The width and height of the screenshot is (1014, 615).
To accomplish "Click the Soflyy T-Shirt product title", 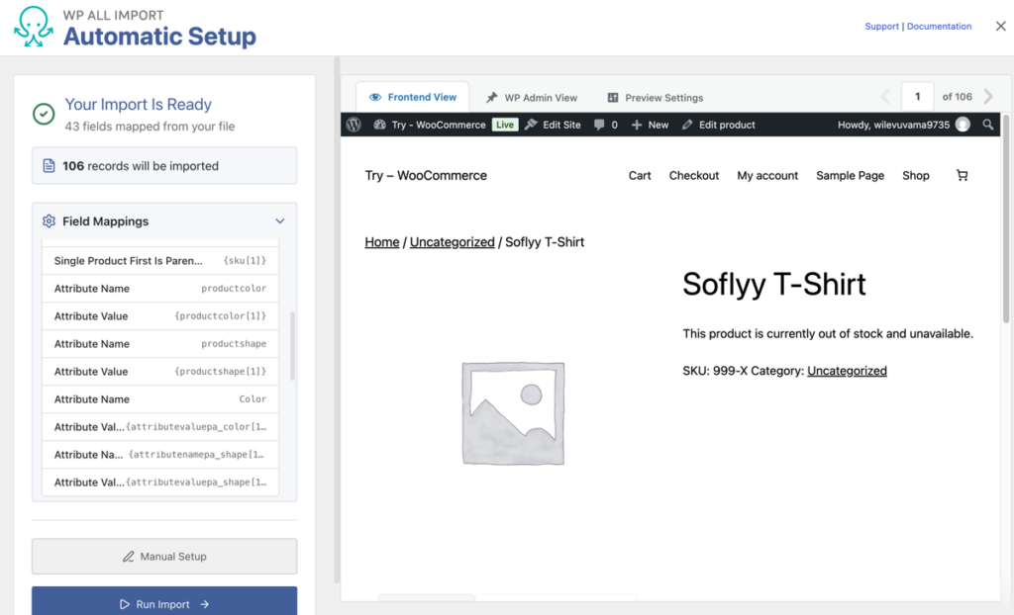I will (x=774, y=284).
